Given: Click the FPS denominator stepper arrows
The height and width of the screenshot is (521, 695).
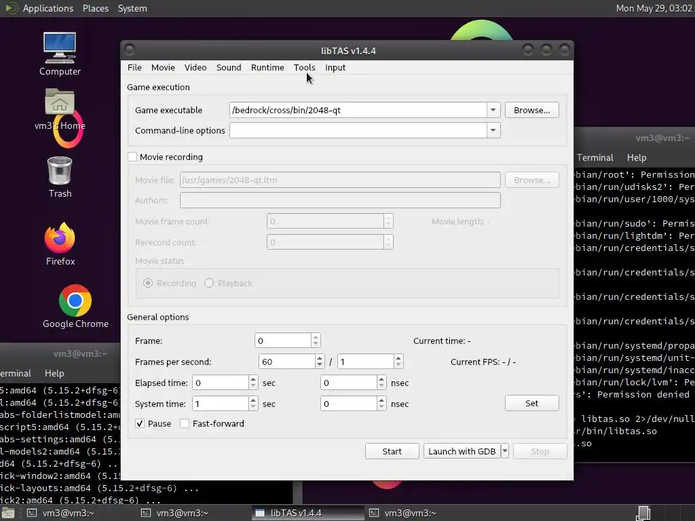Looking at the screenshot, I should 398,362.
